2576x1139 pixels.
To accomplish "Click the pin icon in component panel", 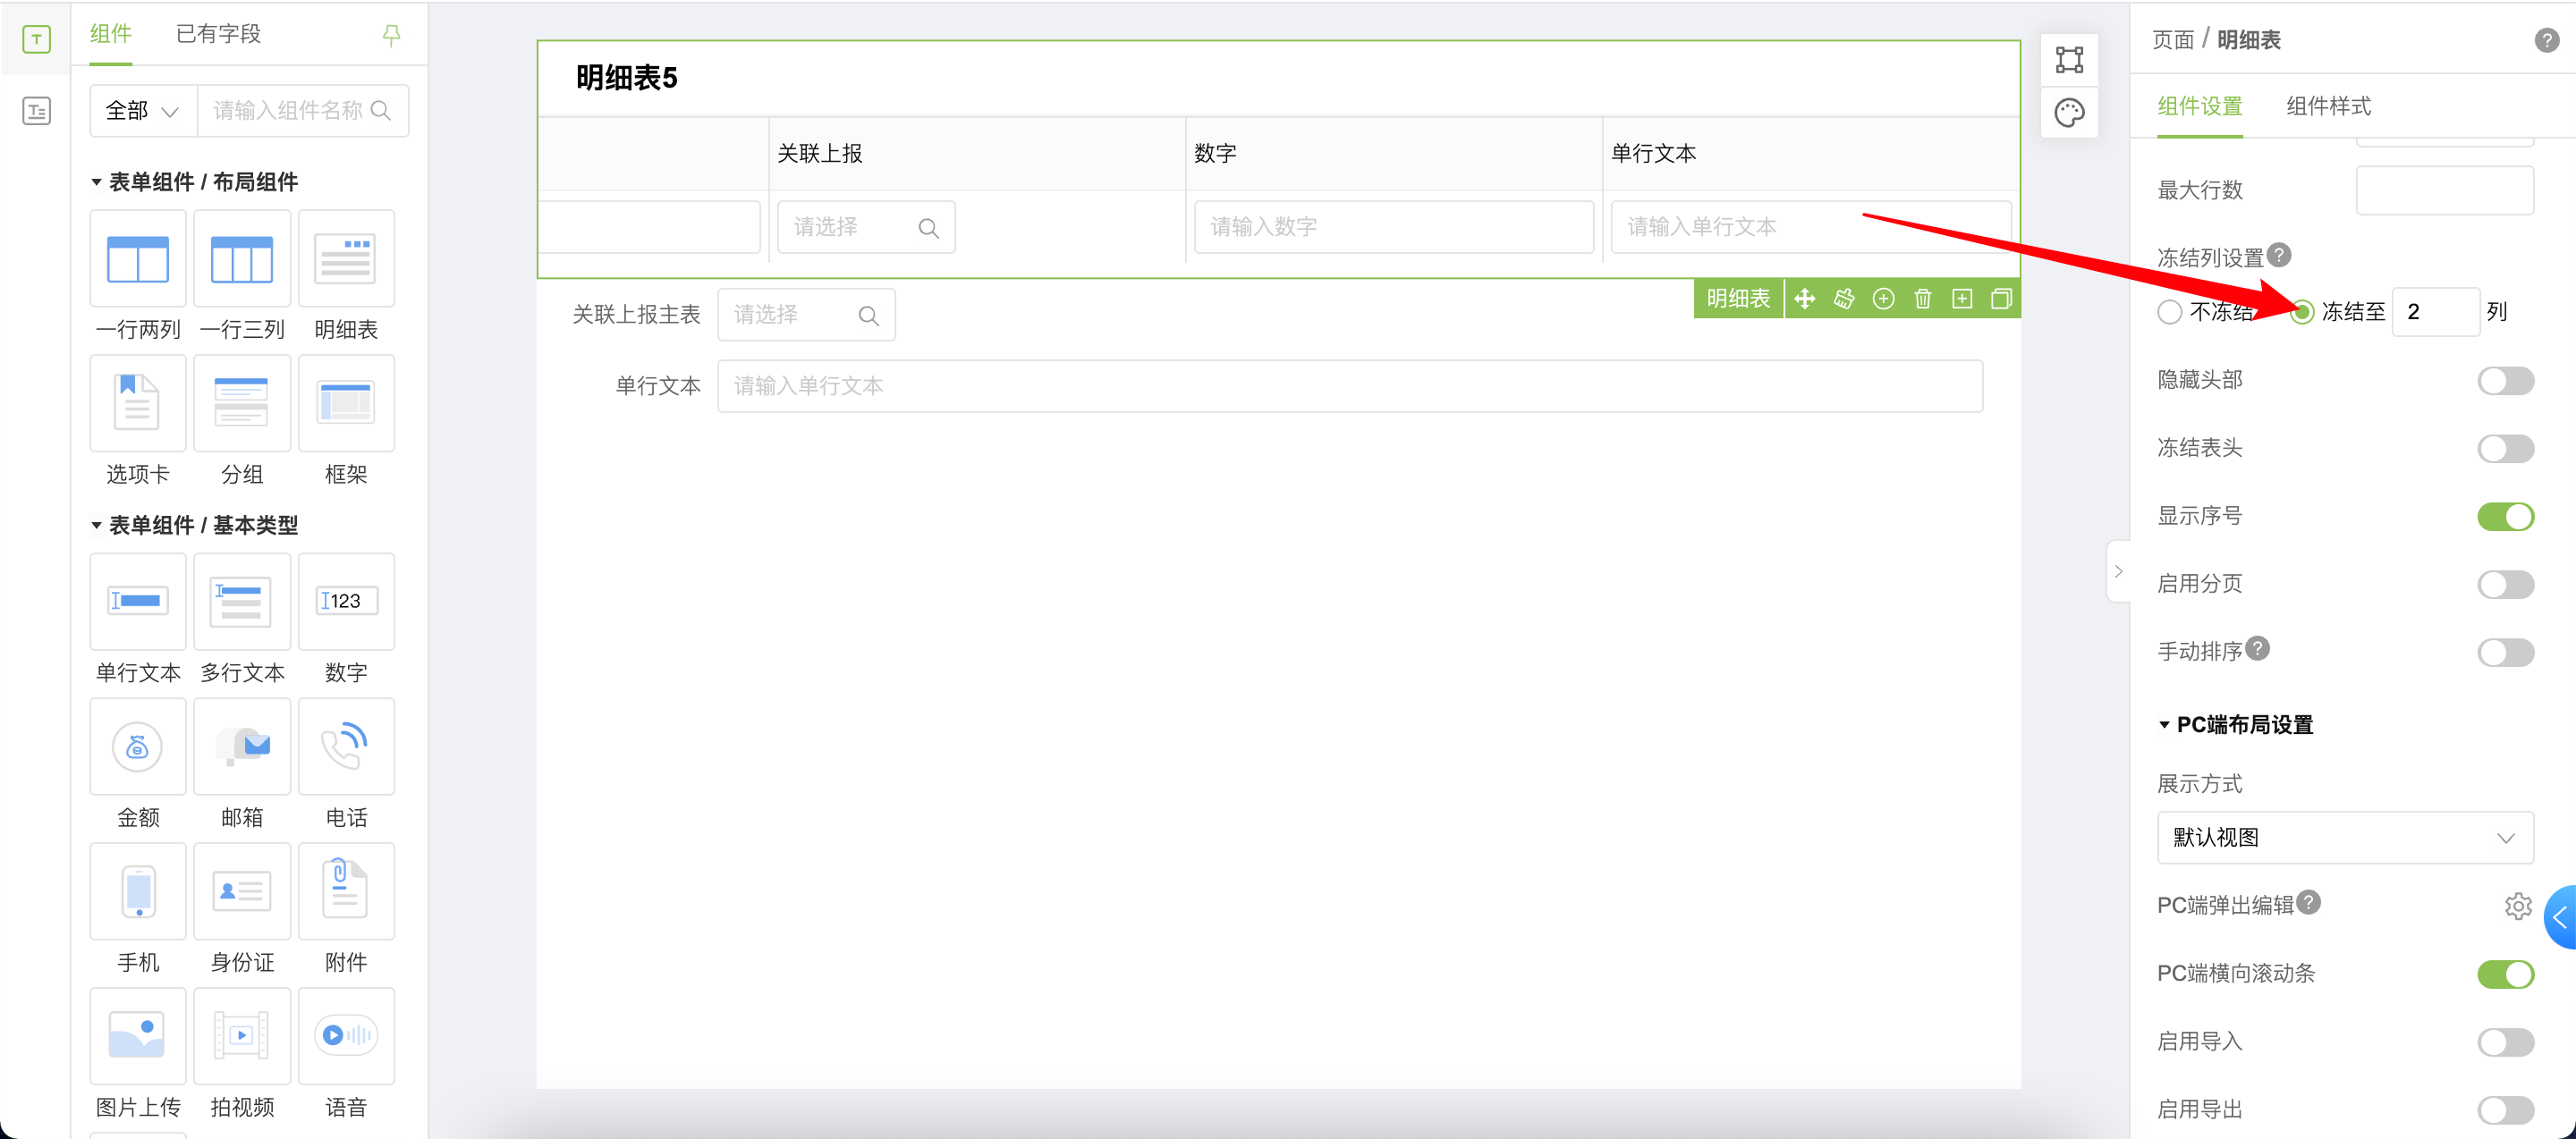I will tap(391, 36).
